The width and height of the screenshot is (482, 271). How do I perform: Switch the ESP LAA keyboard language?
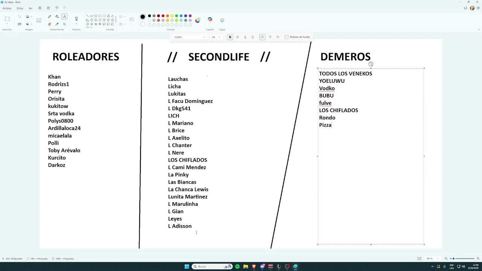(452, 266)
